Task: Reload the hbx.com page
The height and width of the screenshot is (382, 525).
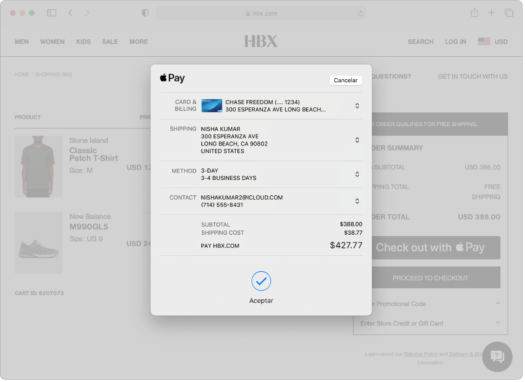Action: tap(361, 13)
